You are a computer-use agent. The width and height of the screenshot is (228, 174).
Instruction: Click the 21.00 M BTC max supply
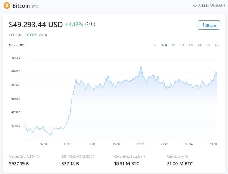180,164
